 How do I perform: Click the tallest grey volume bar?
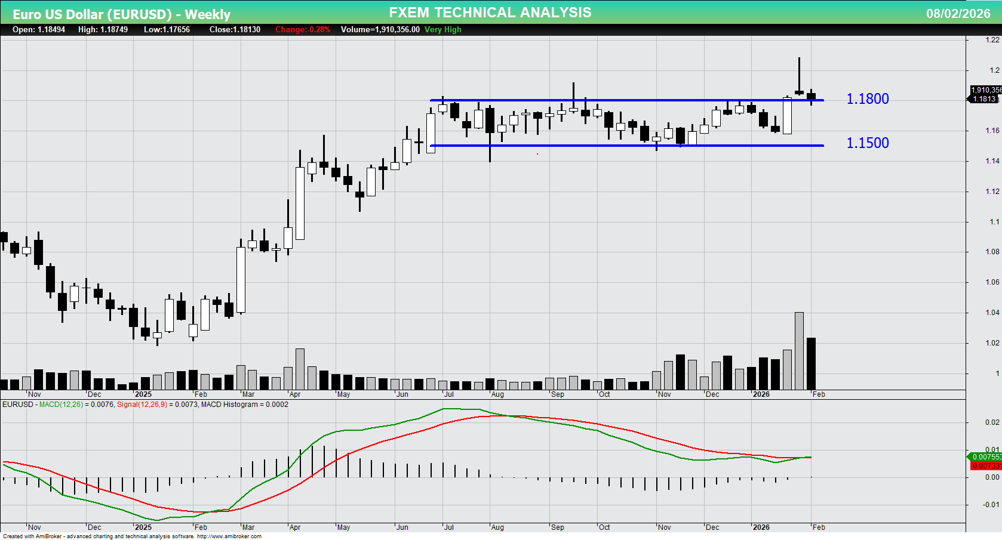pos(799,351)
